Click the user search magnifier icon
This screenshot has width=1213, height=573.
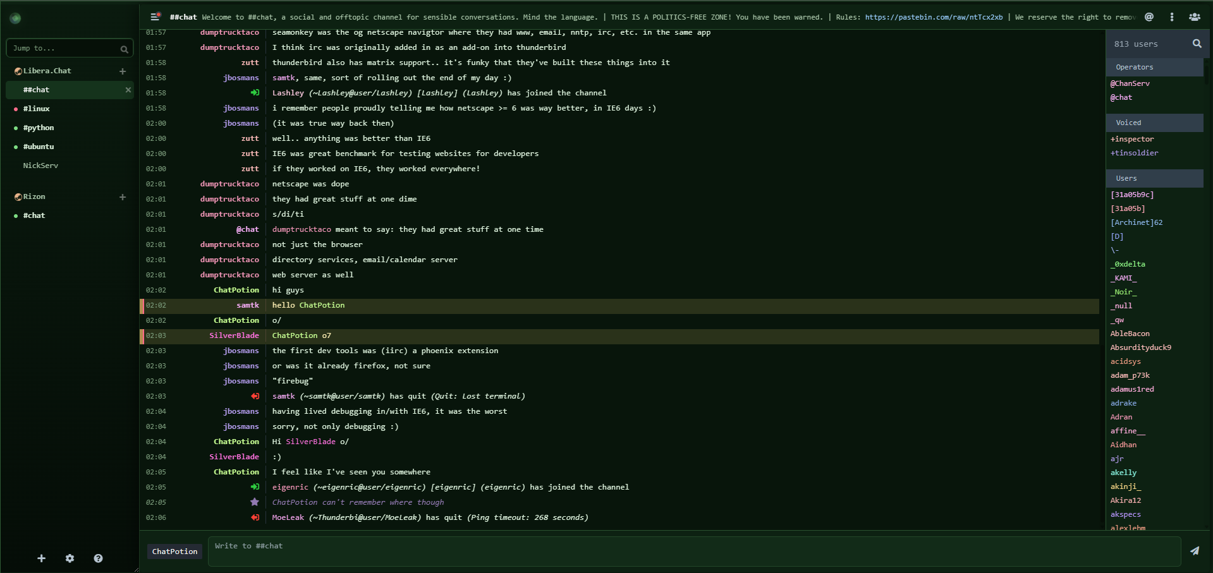[x=1197, y=44]
